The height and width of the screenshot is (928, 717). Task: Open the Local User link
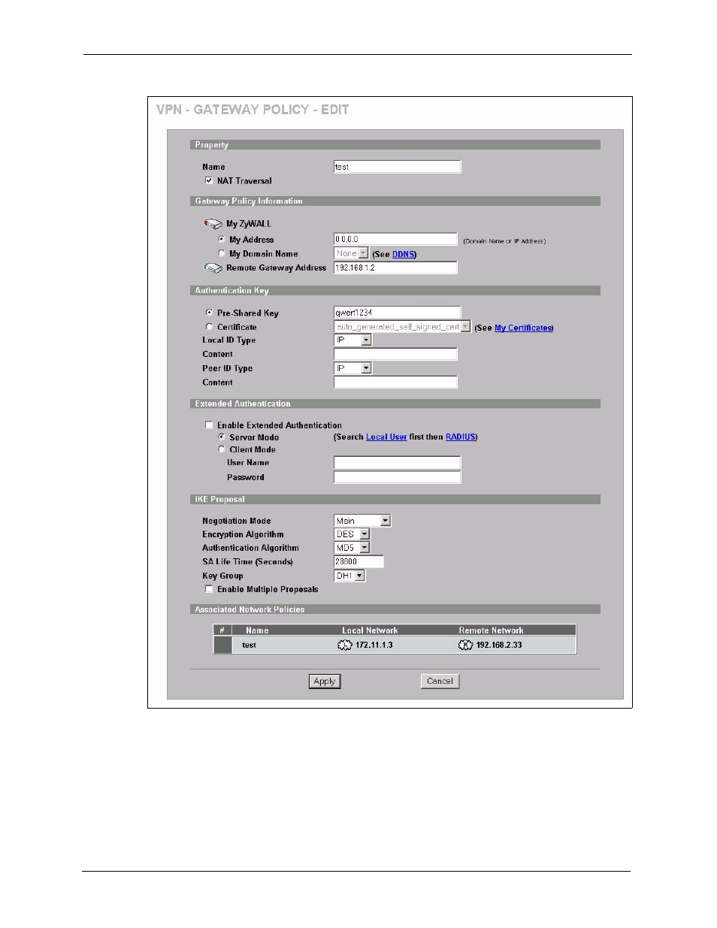pos(386,437)
